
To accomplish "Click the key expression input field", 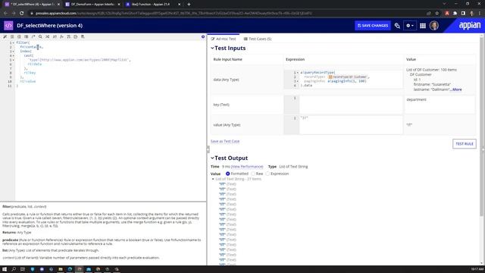I will (x=343, y=105).
